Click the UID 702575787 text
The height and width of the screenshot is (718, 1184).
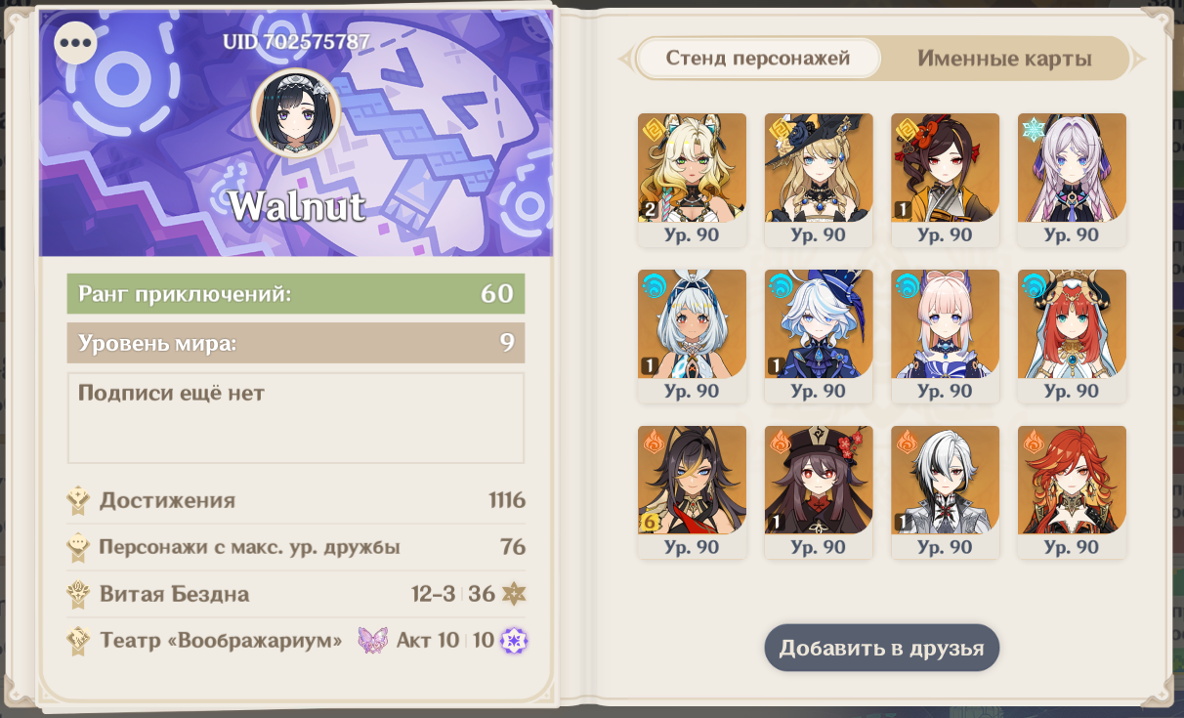[x=296, y=41]
